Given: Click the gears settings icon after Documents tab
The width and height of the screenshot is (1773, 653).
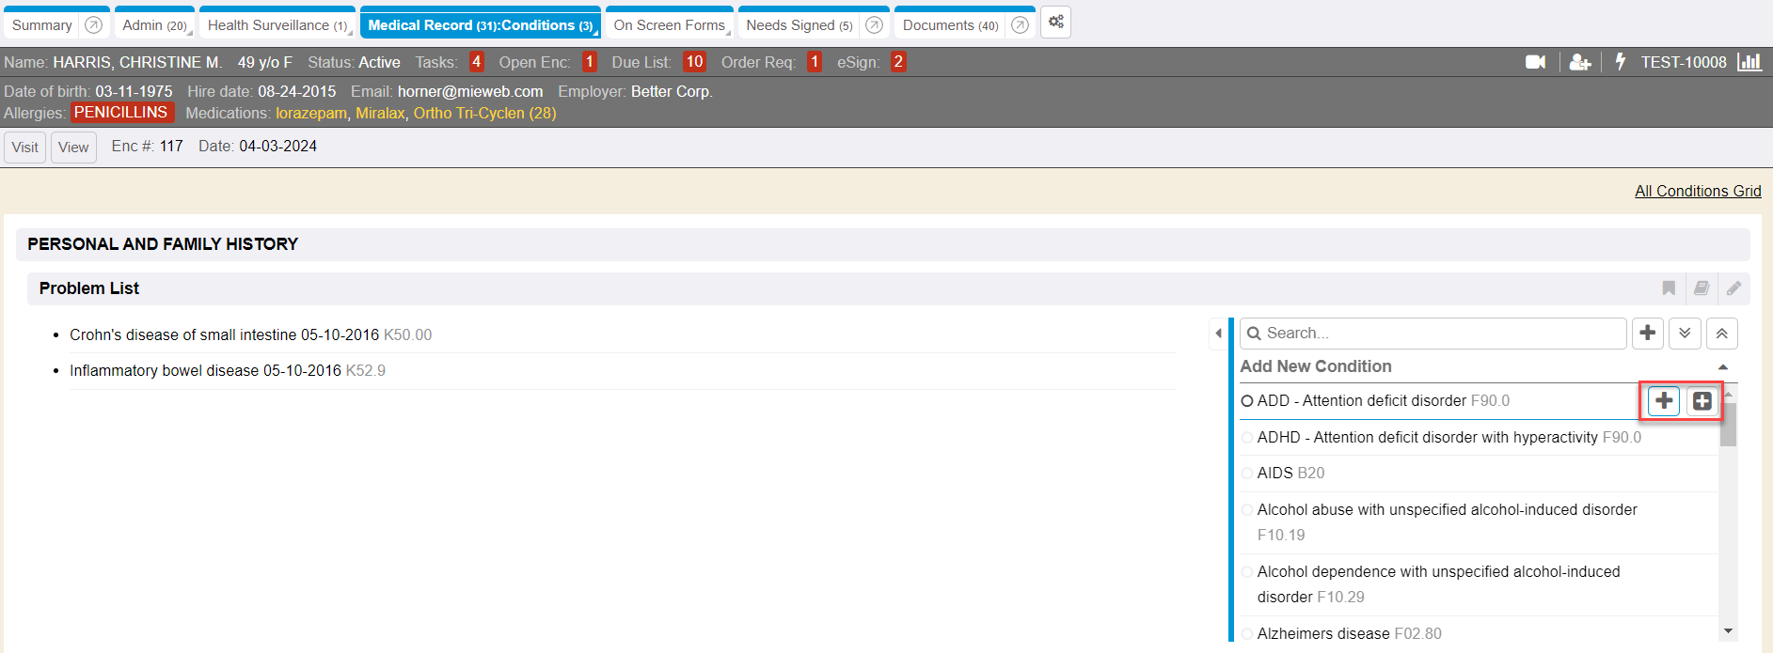Looking at the screenshot, I should coord(1055,23).
